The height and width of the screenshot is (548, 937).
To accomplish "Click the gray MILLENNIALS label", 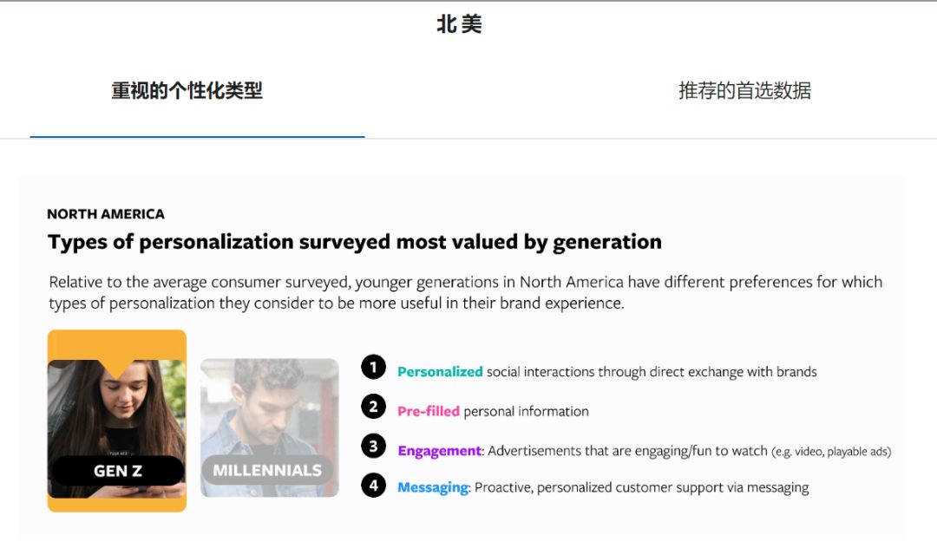I will [267, 471].
